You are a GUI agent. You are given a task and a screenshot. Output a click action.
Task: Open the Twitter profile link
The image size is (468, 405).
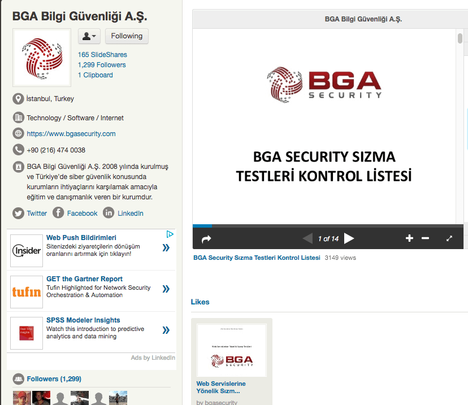coord(37,214)
